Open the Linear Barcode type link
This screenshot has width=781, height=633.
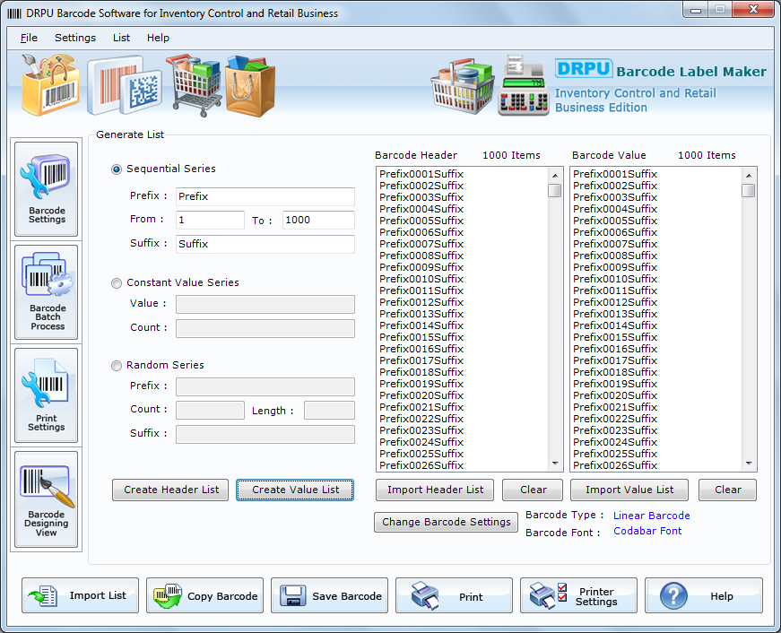[x=651, y=515]
